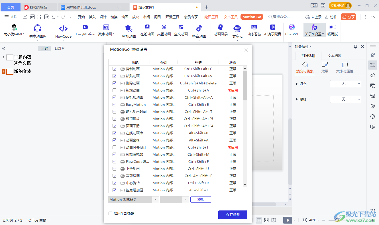Viewport: 379px width, 225px height.
Task: Open the 填充 fill type dropdown
Action: 345,84
